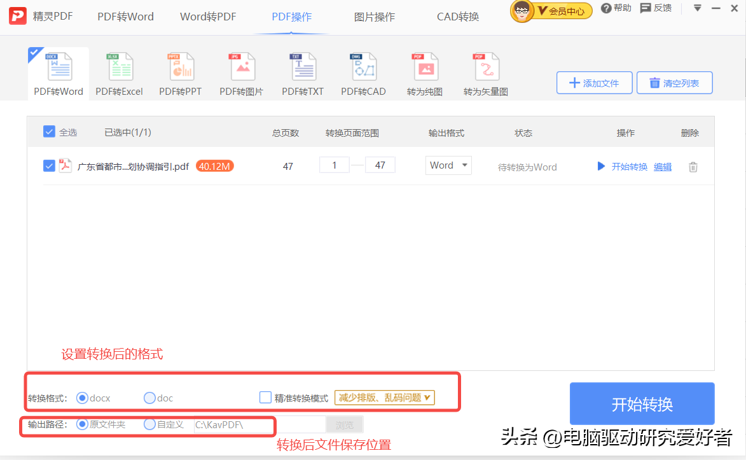
Task: Click the total pages value 47
Action: (x=288, y=167)
